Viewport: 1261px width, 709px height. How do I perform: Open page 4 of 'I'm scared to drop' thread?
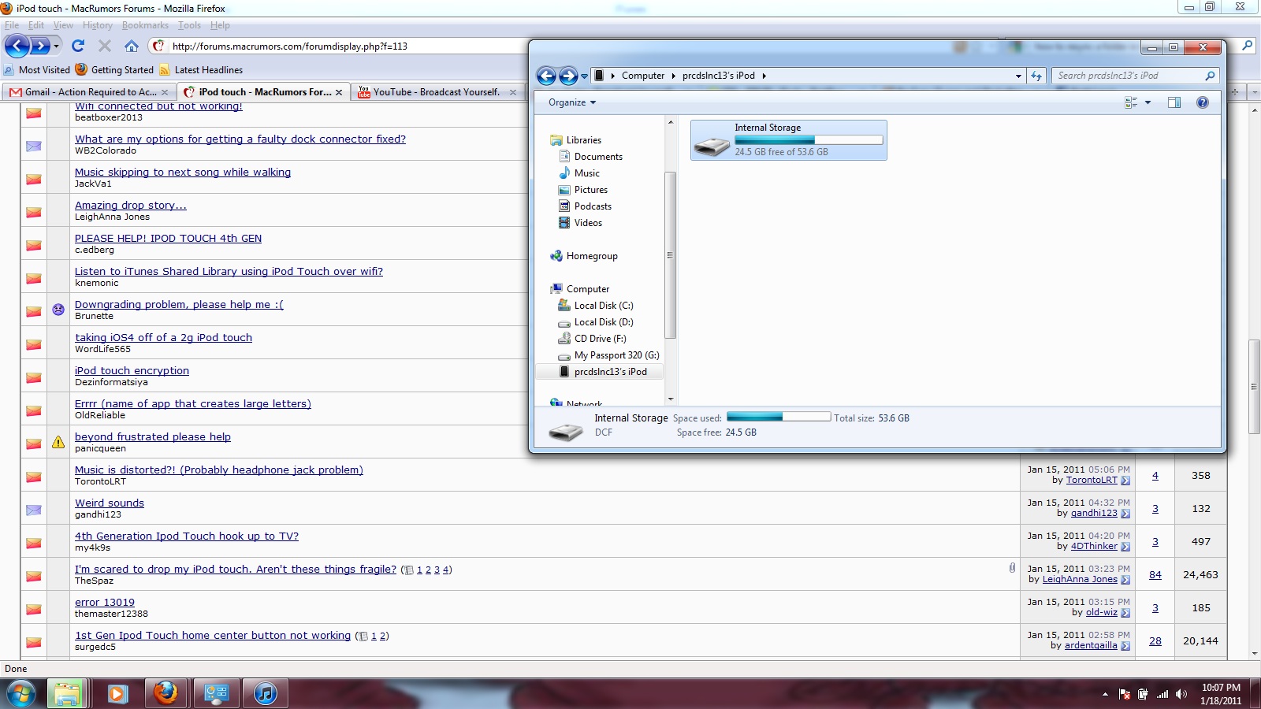pos(446,570)
